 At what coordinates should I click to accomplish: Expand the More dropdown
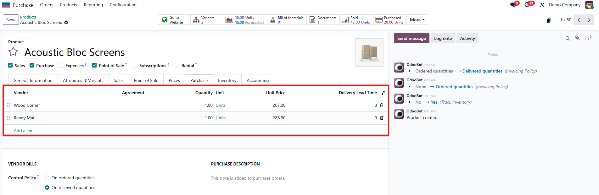(x=417, y=20)
